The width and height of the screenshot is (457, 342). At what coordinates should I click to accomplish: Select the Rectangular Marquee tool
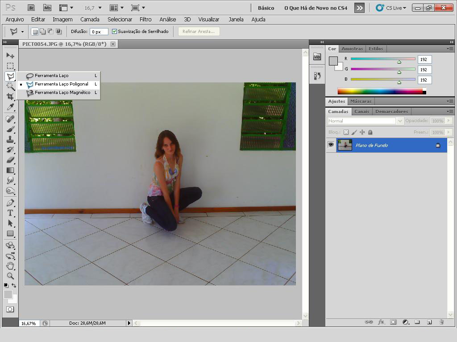10,66
